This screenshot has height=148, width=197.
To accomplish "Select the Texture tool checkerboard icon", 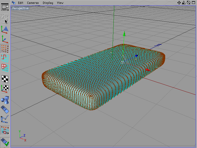I will (x=5, y=79).
